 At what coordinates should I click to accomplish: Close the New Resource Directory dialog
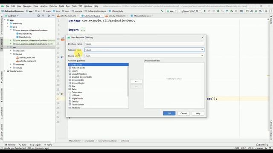203,37
